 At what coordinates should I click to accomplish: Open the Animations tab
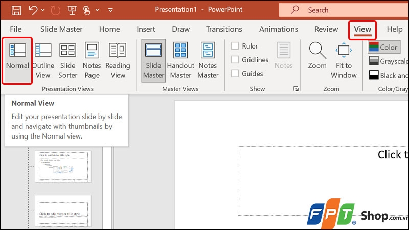pos(278,29)
